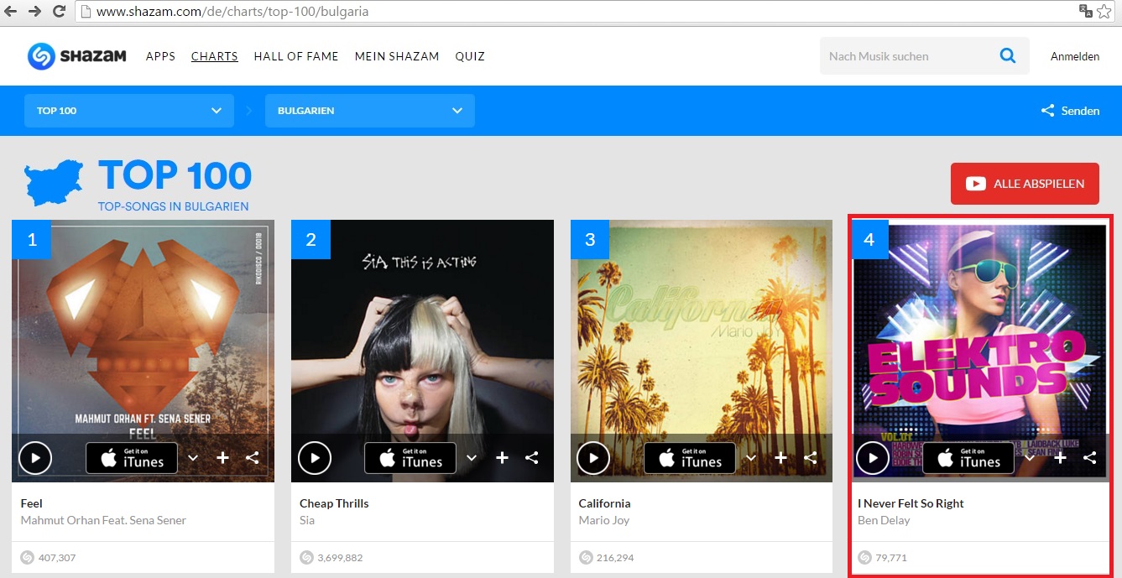Click the browser reload icon
The image size is (1122, 578).
point(60,12)
